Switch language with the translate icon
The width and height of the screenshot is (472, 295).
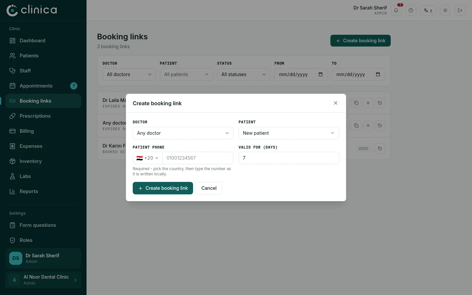428,10
